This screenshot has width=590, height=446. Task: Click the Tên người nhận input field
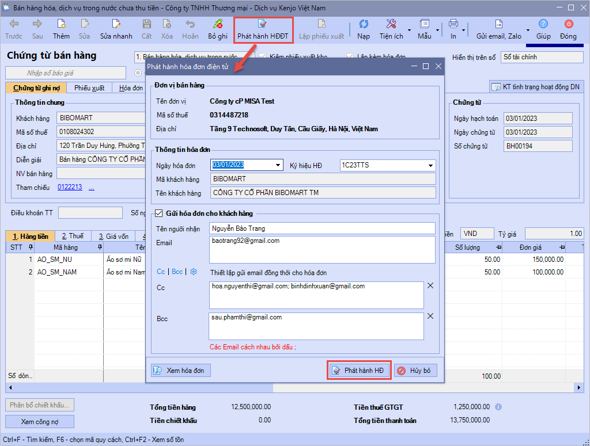[322, 228]
